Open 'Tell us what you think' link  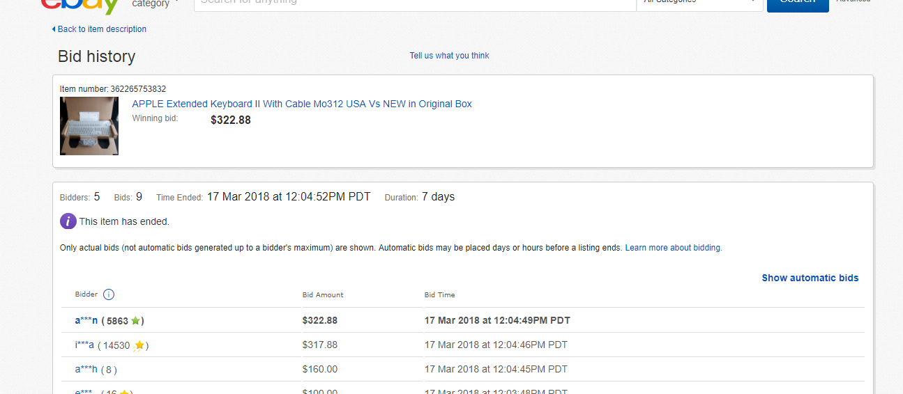point(449,56)
